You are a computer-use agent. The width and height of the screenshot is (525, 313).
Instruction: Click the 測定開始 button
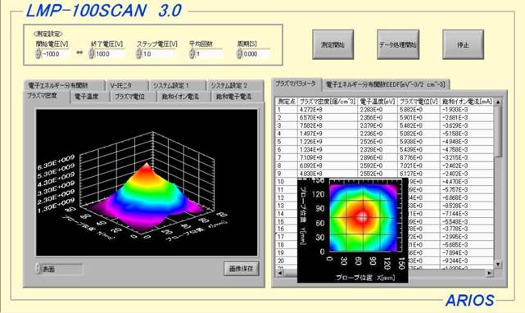tap(333, 44)
